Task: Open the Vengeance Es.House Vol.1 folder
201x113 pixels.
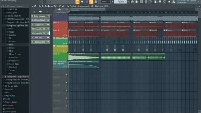Action: [18, 22]
